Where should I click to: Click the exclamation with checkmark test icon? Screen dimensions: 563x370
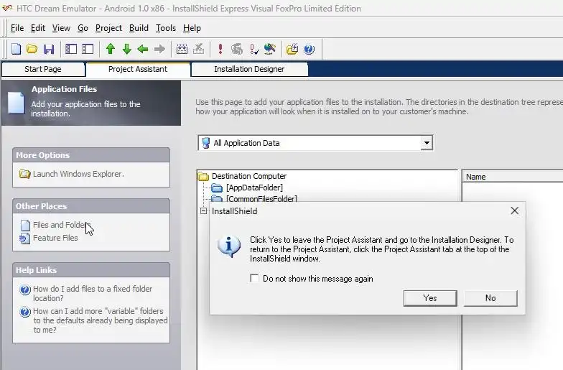(254, 49)
